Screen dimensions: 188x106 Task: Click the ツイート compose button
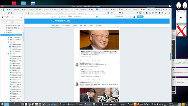click(x=140, y=17)
